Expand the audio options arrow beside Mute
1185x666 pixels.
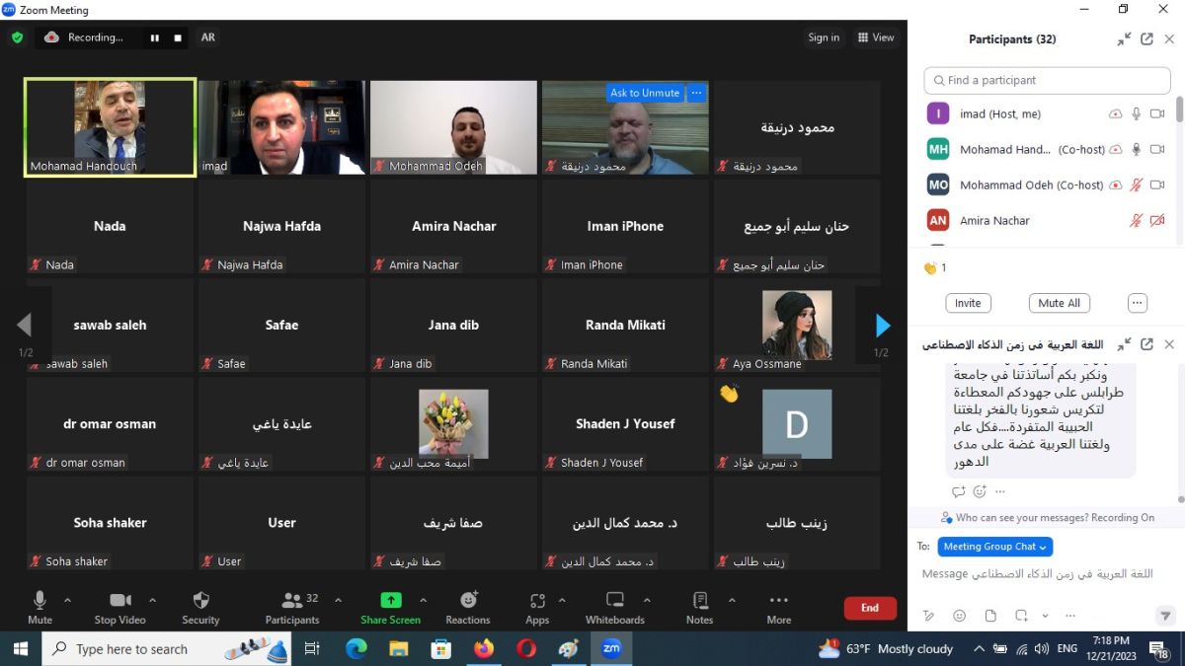(x=67, y=600)
